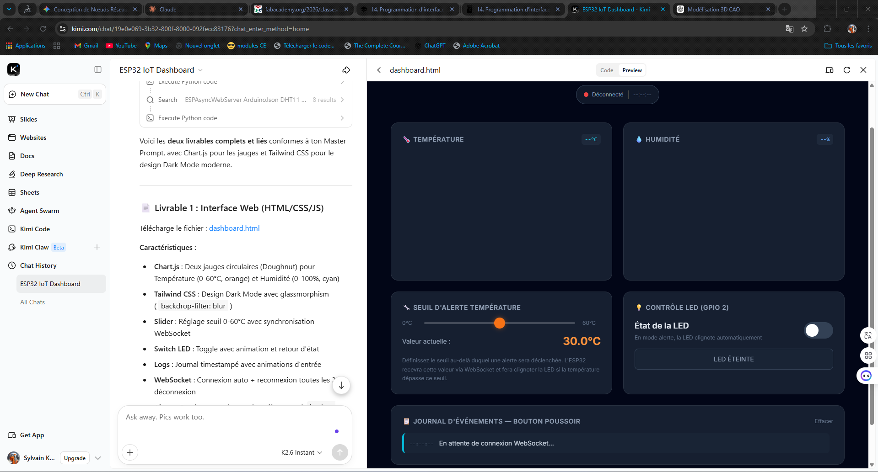Switch to the Modélisation 3D CAO tab
Image resolution: width=878 pixels, height=472 pixels.
click(x=723, y=9)
